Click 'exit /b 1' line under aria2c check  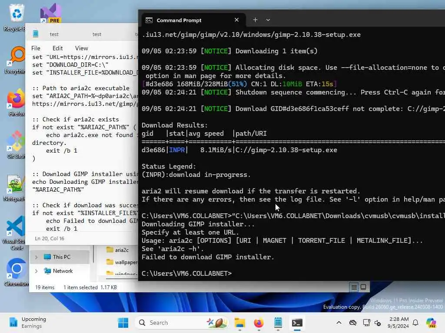pyautogui.click(x=62, y=150)
